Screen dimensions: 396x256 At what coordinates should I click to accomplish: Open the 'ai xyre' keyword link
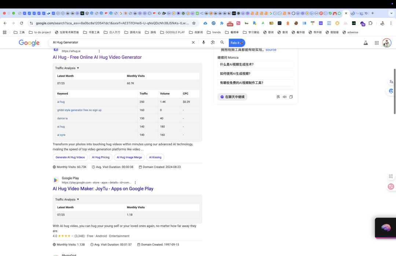coord(61,135)
